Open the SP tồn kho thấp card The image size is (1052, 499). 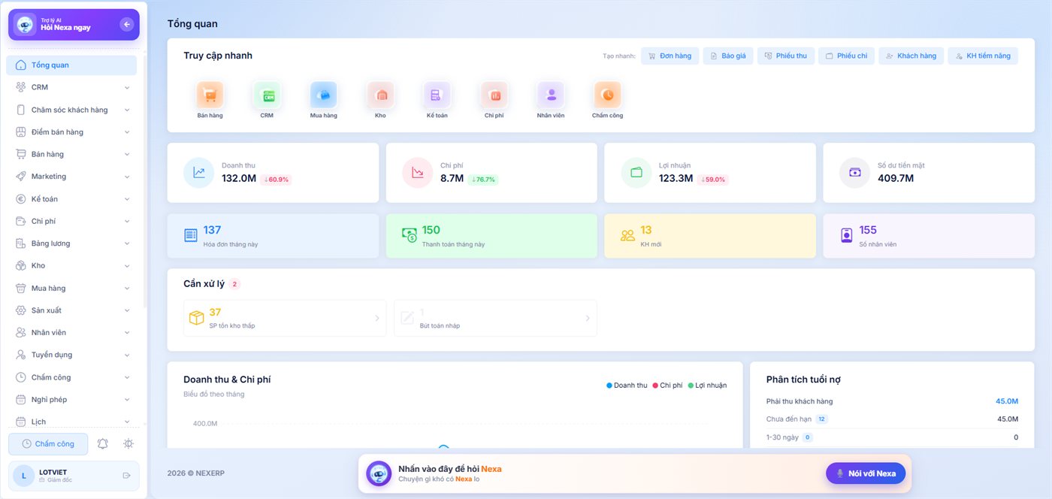285,318
